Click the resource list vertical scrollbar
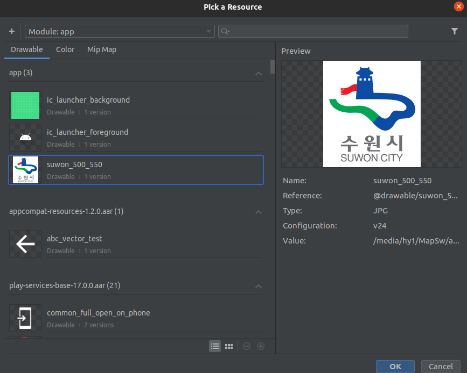 (273, 67)
